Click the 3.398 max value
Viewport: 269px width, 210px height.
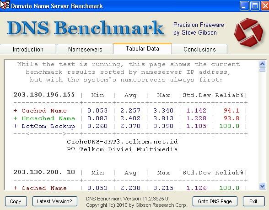coord(163,126)
